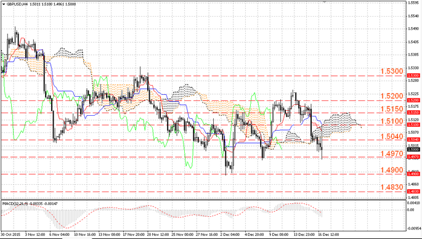Viewport: 422px width, 239px height.
Task: Click the red 1.5100 axis level tag
Action: coord(413,125)
